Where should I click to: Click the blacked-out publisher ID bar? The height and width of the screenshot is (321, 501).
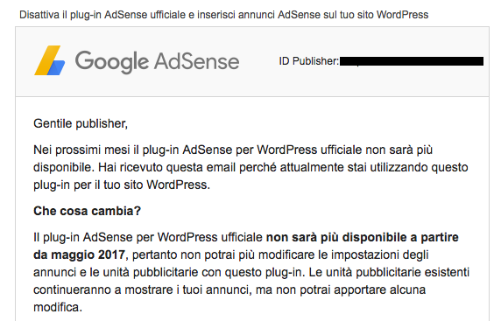tap(412, 61)
